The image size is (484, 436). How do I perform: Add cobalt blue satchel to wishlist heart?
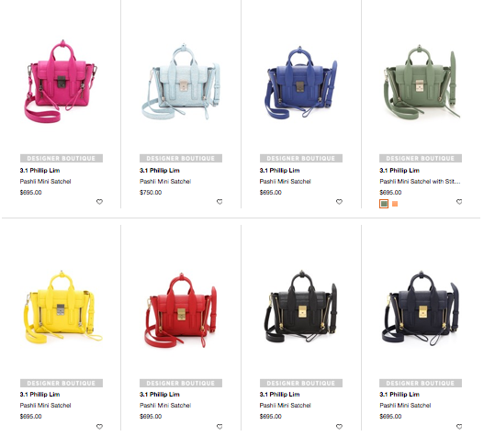(x=339, y=202)
